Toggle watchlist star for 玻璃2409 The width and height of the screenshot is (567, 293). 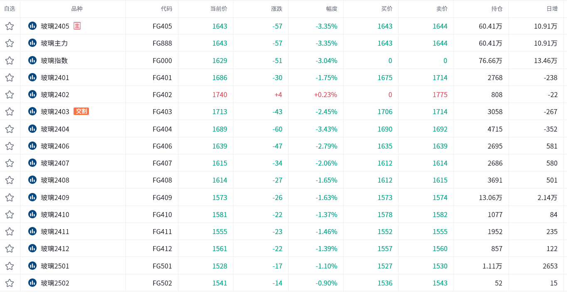(x=10, y=198)
